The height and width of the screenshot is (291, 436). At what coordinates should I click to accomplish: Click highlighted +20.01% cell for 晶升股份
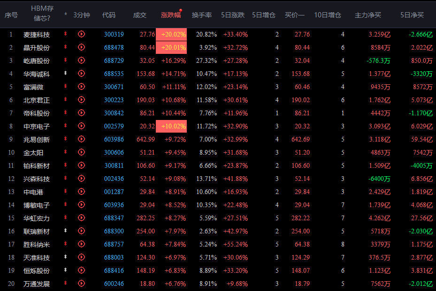[x=171, y=47]
